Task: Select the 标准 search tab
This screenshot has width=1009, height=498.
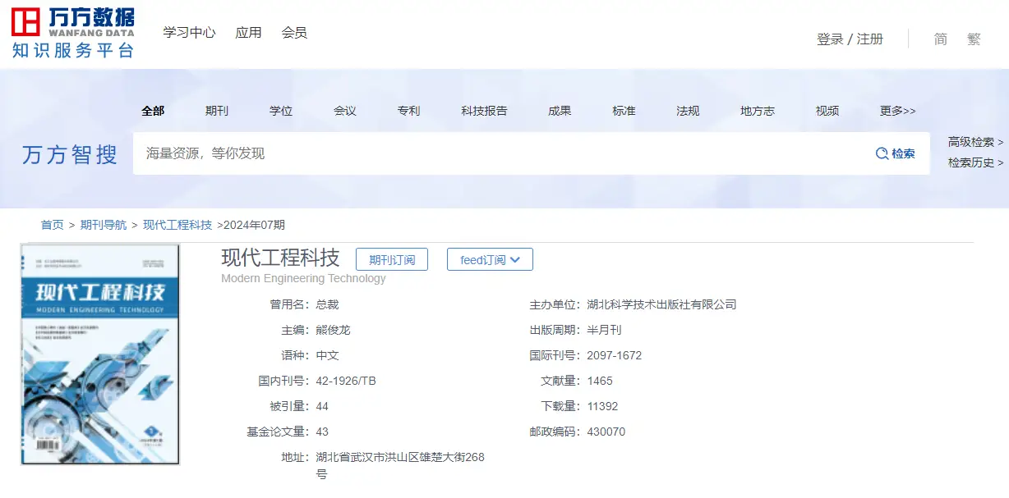Action: point(624,111)
